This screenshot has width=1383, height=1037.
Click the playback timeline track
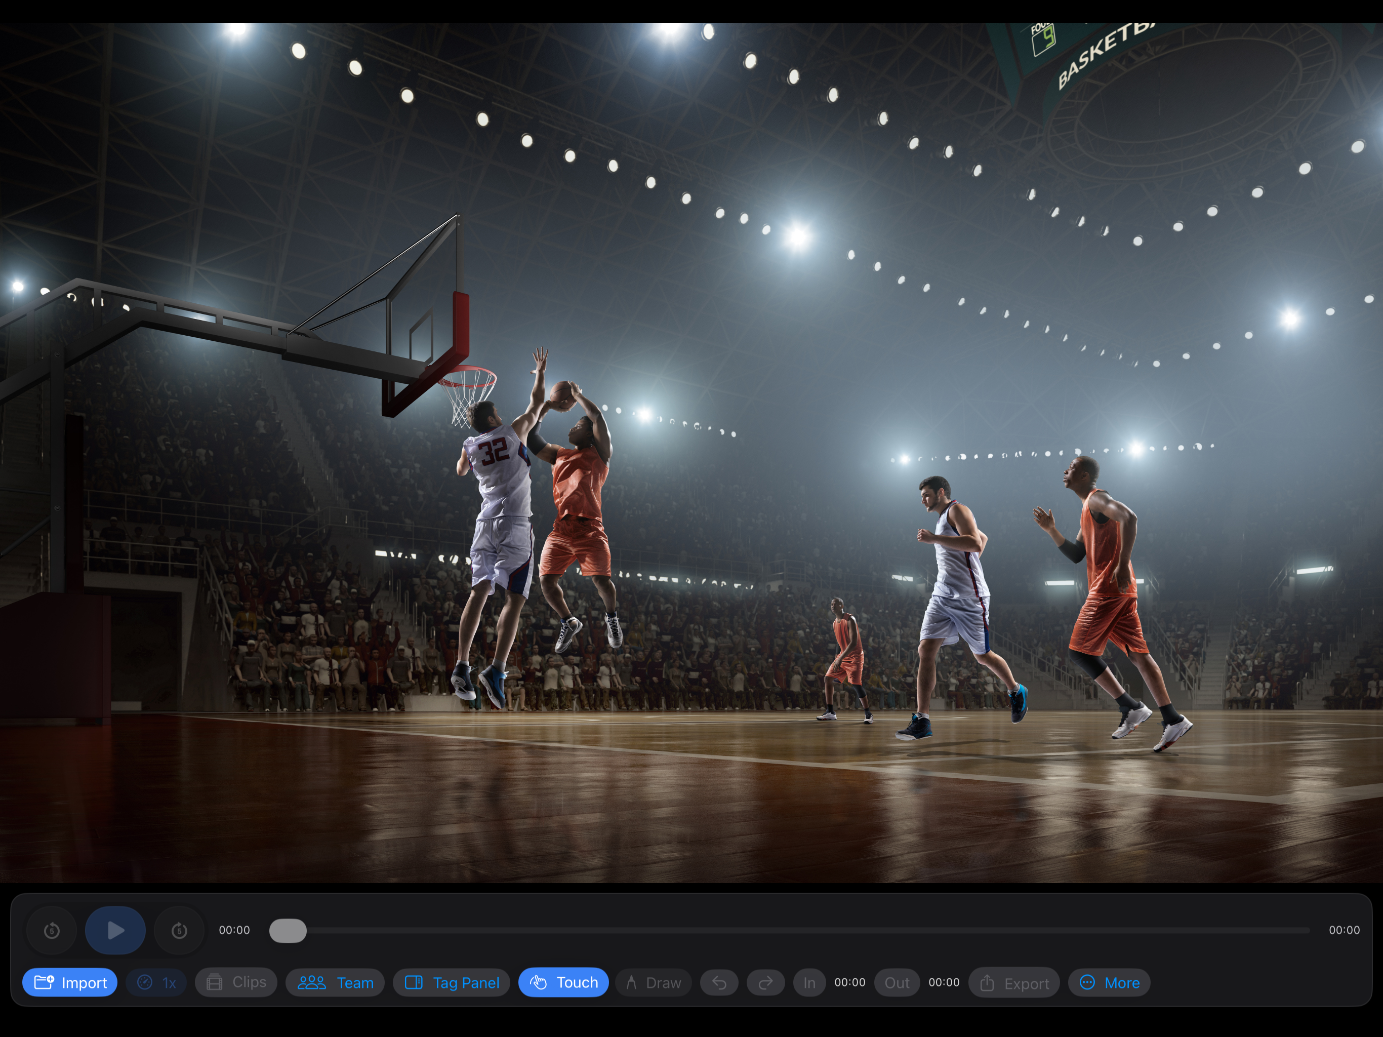pyautogui.click(x=789, y=930)
